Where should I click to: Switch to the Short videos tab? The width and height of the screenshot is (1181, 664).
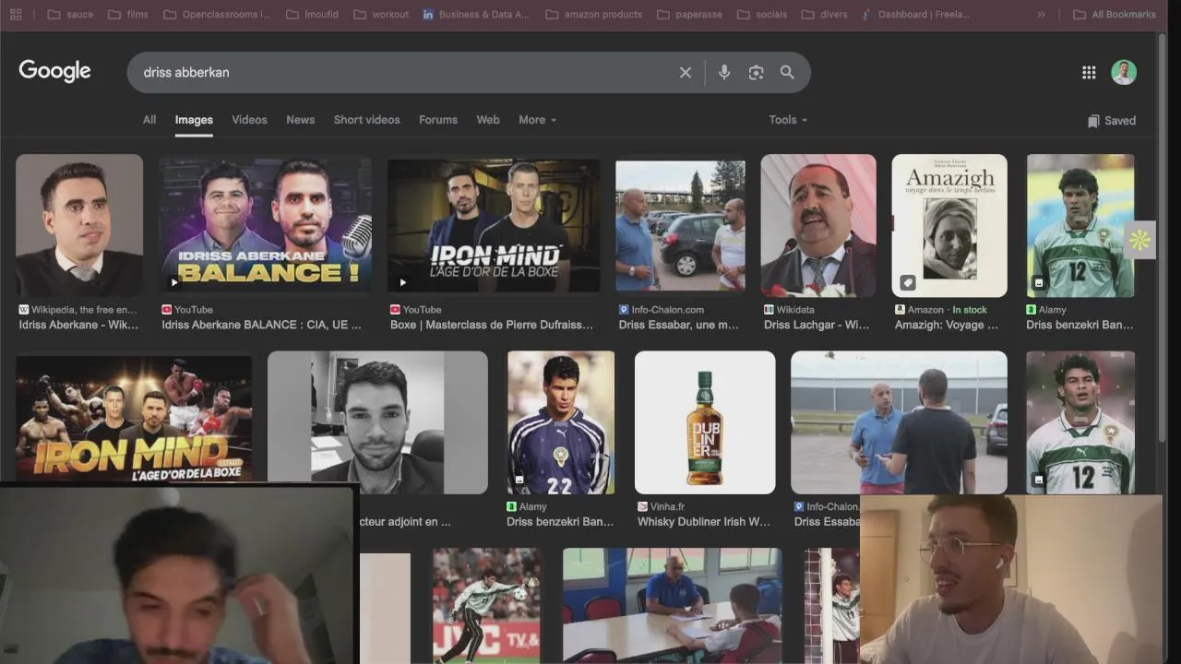tap(366, 120)
